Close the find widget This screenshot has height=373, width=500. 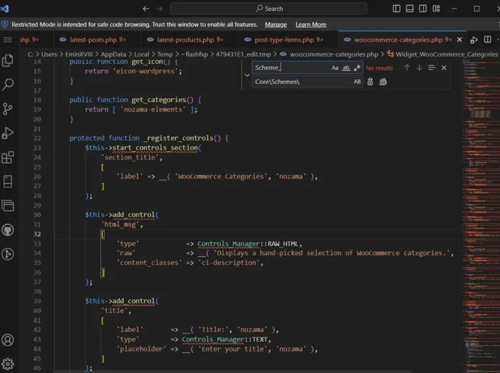(444, 68)
